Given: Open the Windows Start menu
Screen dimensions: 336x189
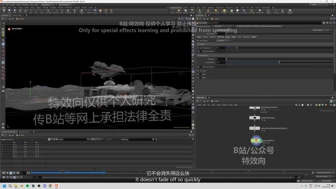Looking at the screenshot, I should tap(4, 186).
